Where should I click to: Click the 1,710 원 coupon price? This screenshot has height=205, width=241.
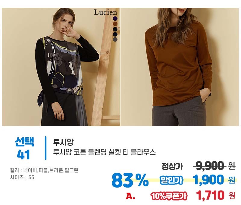pos(215,195)
